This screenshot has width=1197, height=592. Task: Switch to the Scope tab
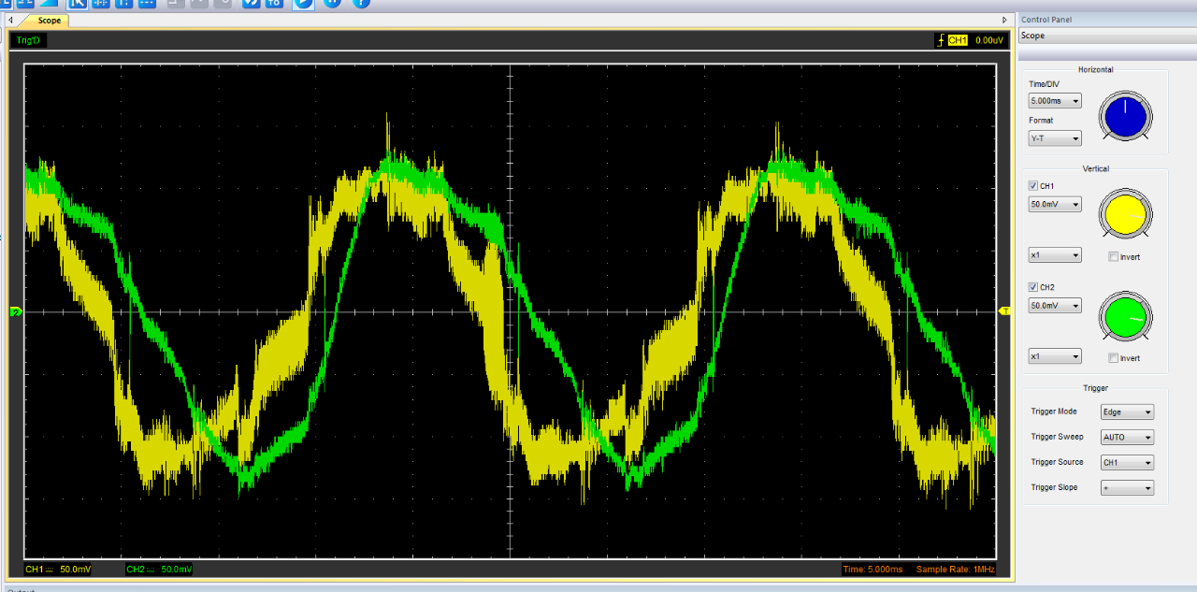click(49, 20)
